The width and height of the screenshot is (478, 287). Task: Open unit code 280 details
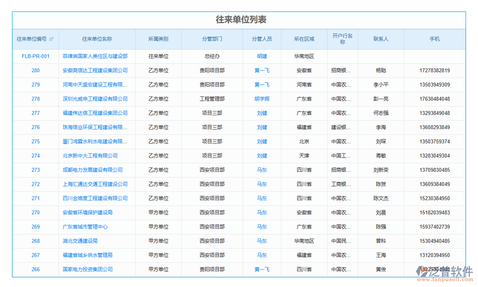35,70
